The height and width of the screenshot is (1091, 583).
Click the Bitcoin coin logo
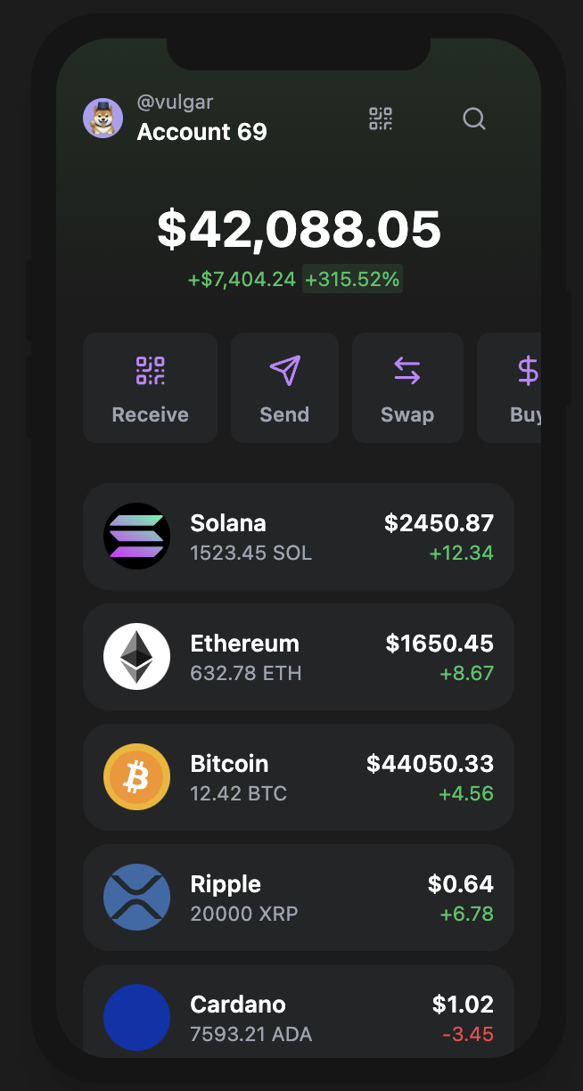[136, 777]
